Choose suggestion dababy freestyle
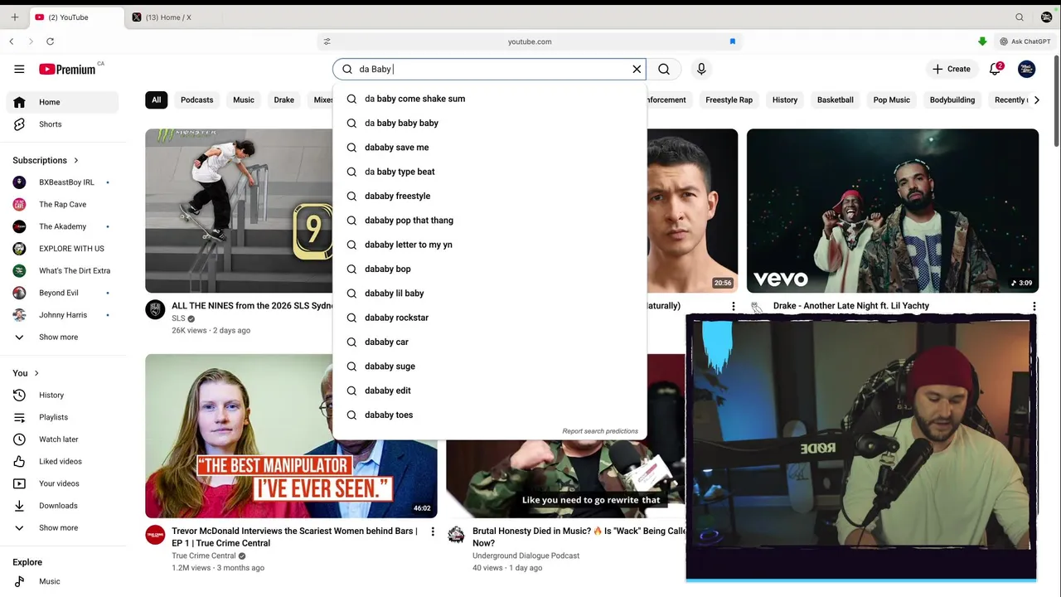 point(489,196)
